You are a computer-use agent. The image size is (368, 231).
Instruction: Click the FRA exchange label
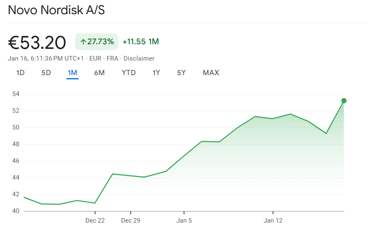click(113, 58)
